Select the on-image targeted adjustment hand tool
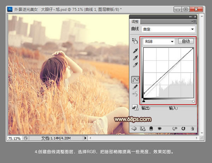Screen dimensions: 212x163 click(135, 41)
